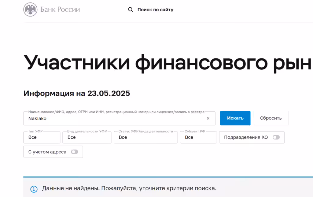Open the 'Банк России' home link text
The image size is (313, 197).
tap(60, 9)
